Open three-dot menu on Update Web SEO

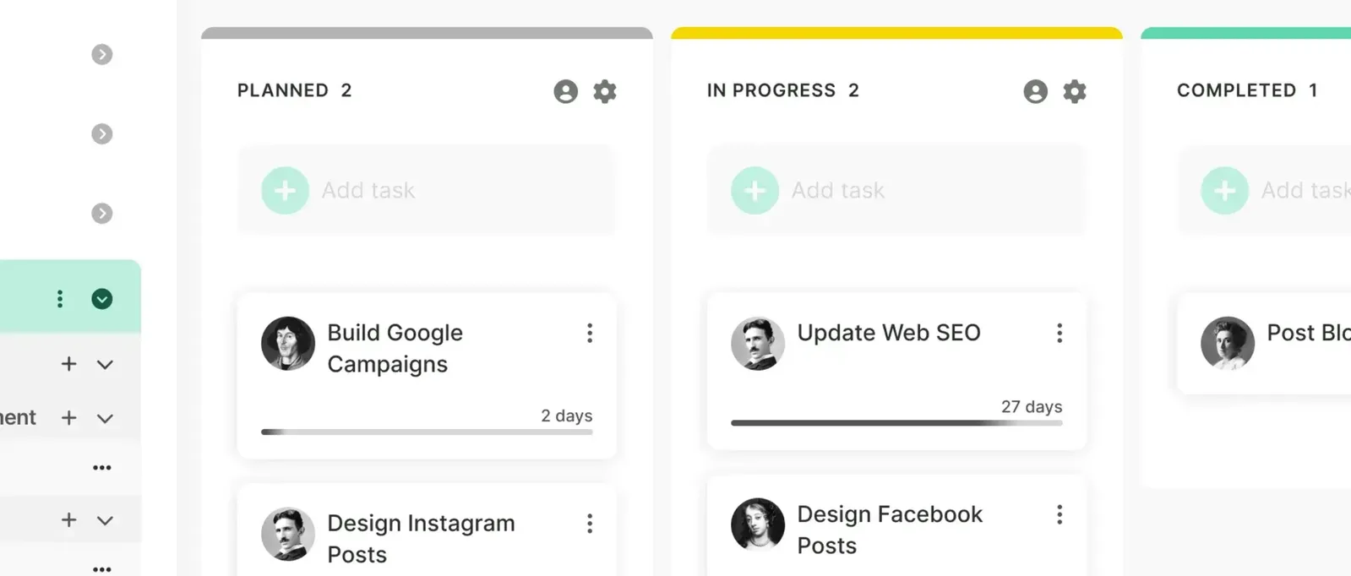pos(1060,334)
